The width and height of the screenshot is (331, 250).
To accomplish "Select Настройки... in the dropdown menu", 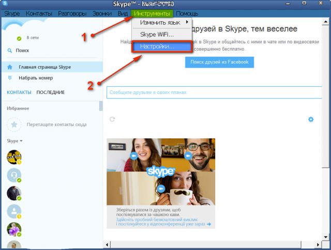I will coord(162,46).
